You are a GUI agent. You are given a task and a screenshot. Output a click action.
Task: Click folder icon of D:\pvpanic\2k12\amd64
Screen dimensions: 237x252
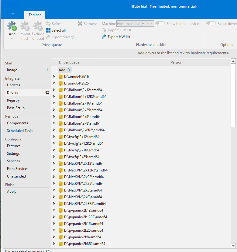(60, 210)
